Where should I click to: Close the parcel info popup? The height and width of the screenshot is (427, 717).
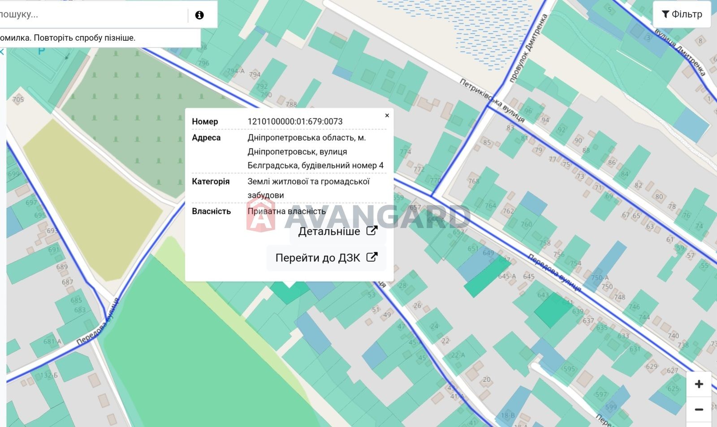tap(387, 116)
